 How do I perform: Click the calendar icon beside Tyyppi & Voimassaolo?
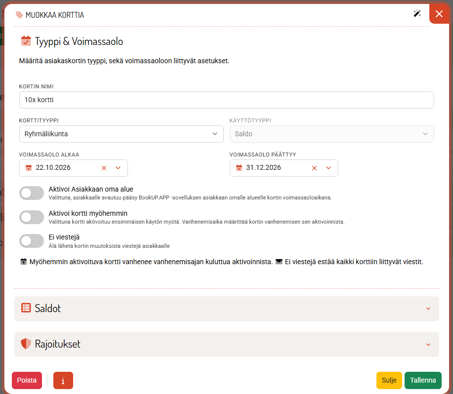(26, 41)
